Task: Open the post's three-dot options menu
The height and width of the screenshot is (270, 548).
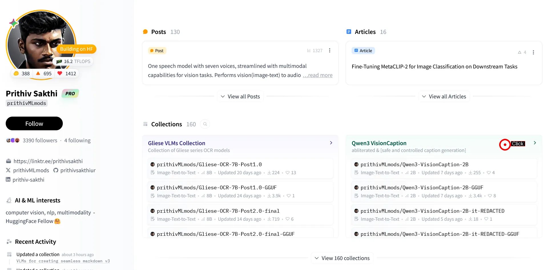Action: [x=330, y=50]
